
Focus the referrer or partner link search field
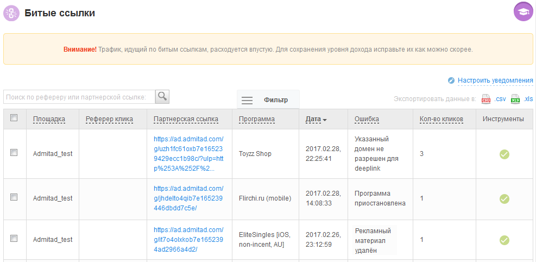pyautogui.click(x=79, y=97)
